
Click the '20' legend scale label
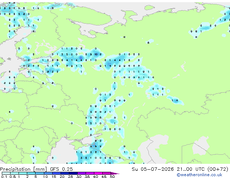pyautogui.click(x=62, y=177)
